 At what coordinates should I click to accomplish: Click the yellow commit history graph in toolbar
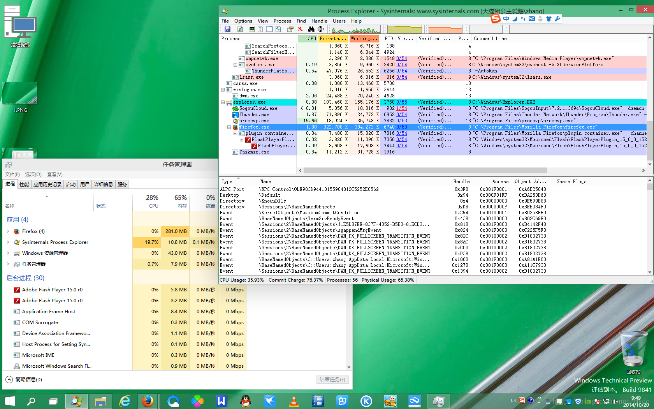click(x=404, y=29)
